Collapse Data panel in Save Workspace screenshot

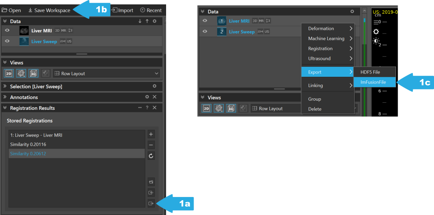[5, 21]
